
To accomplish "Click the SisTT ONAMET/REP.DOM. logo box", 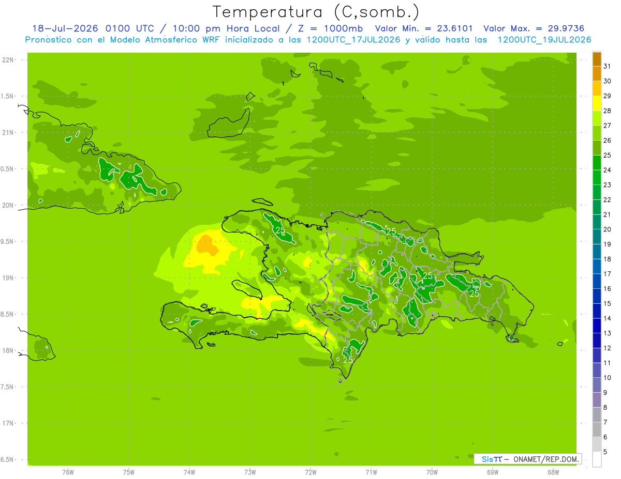I will (527, 459).
